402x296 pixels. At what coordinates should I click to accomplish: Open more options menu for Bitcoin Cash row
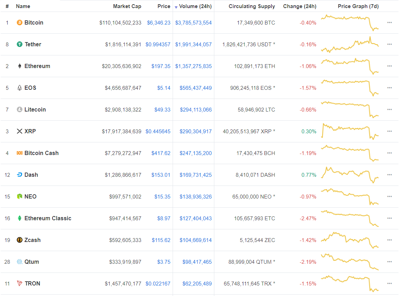(389, 153)
